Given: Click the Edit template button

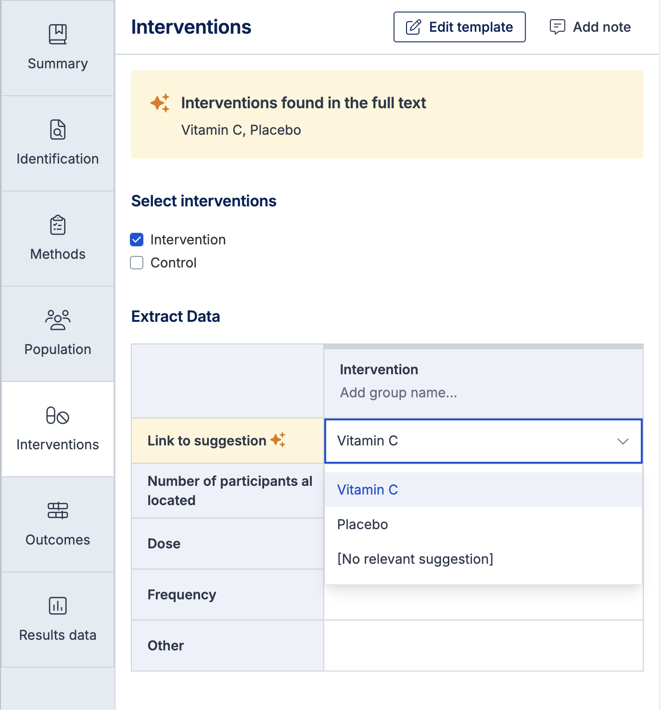Looking at the screenshot, I should [459, 27].
